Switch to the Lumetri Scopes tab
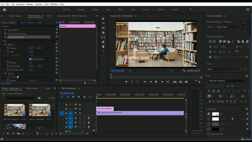The height and width of the screenshot is (142, 252). pyautogui.click(x=15, y=16)
